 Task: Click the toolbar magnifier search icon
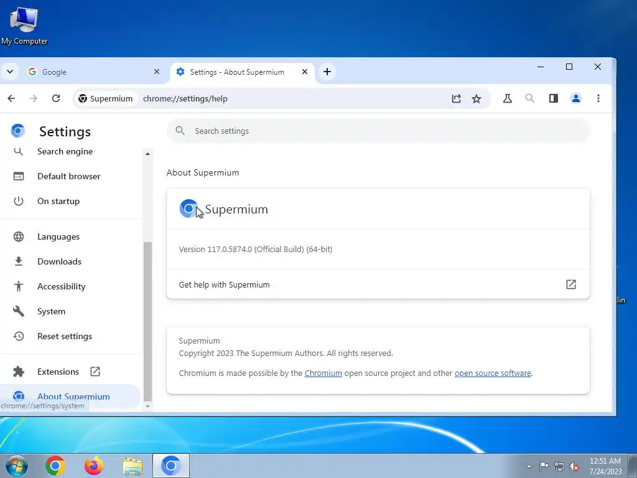530,98
